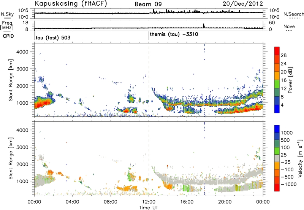Click the 'Freq. [MHz]' axis label
Viewport: 304px width, 210px height.
click(8, 25)
